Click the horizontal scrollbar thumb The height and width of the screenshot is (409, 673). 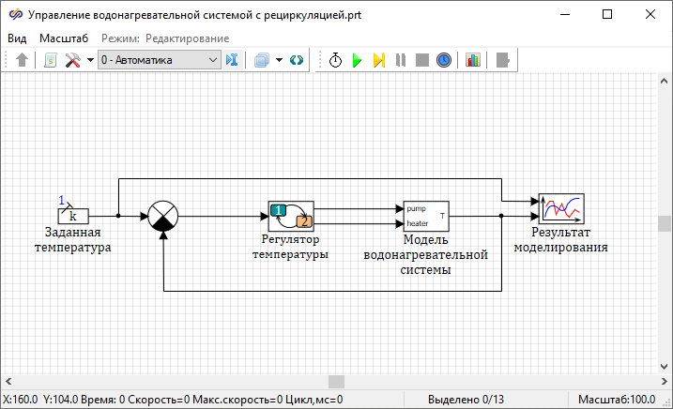(x=336, y=381)
